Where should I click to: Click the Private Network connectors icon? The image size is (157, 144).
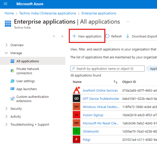click(12, 71)
